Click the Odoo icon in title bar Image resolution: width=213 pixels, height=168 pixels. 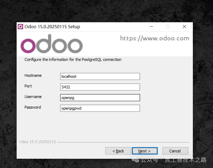tap(20, 27)
